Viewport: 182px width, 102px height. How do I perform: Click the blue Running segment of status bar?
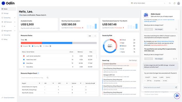click(x=57, y=43)
